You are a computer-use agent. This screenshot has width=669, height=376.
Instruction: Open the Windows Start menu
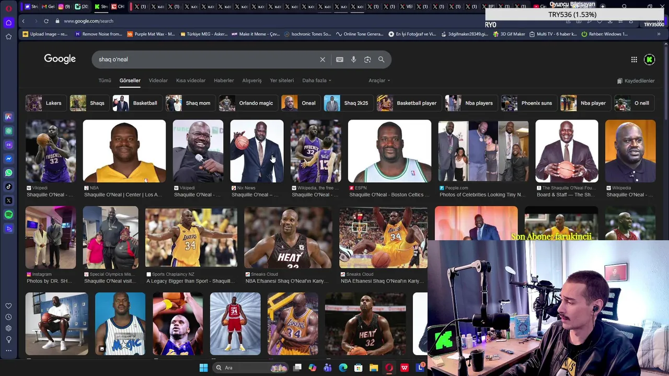point(203,368)
